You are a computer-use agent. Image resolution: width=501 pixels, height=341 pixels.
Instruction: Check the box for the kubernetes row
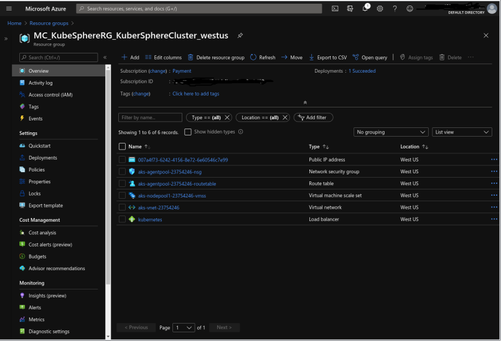click(x=122, y=219)
